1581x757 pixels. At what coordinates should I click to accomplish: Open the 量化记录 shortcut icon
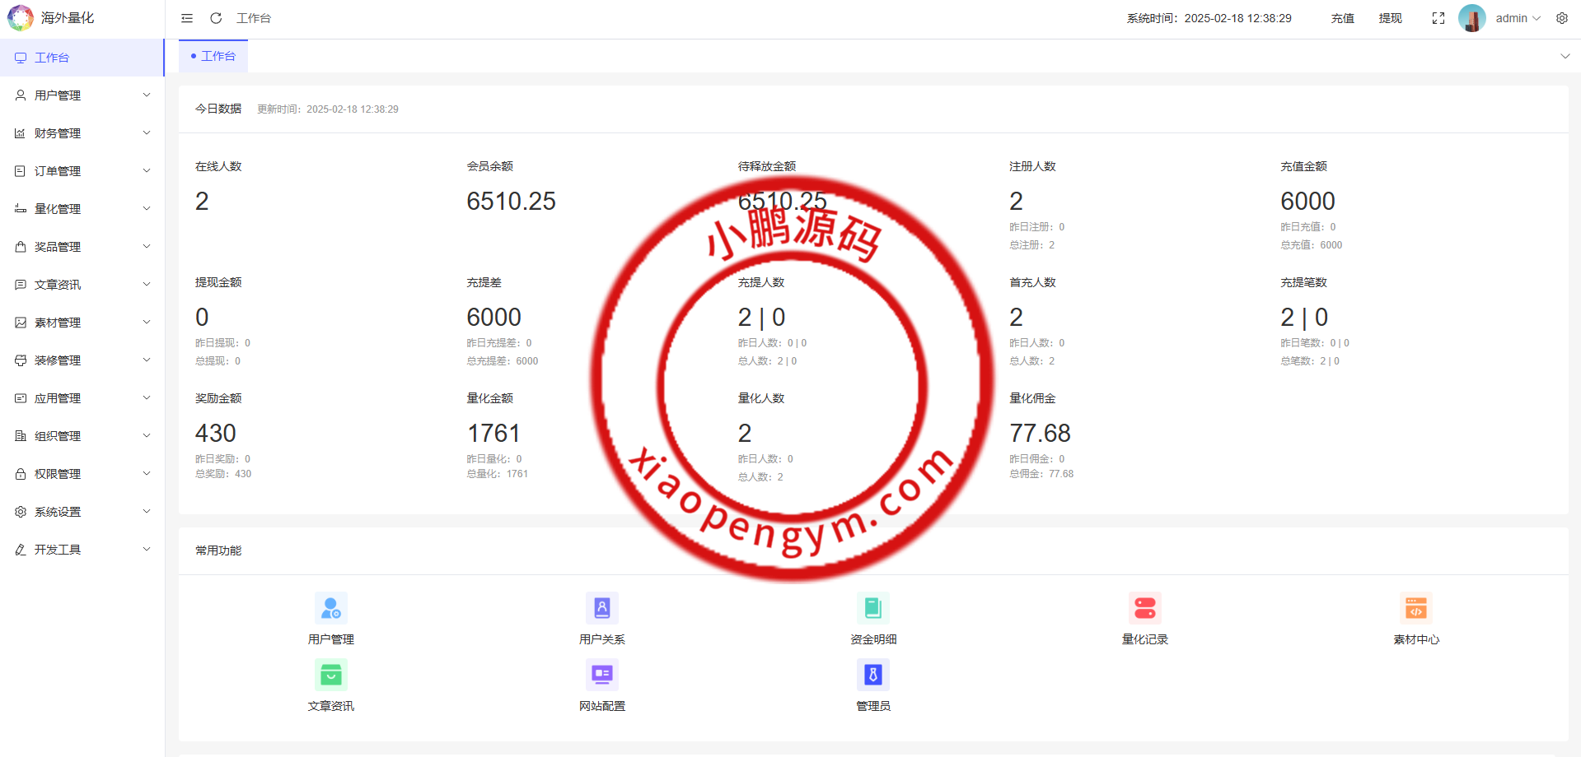pyautogui.click(x=1144, y=609)
